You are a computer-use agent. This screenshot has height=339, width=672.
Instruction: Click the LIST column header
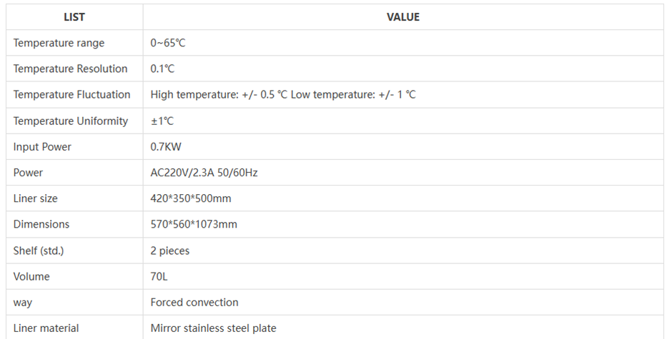point(74,17)
